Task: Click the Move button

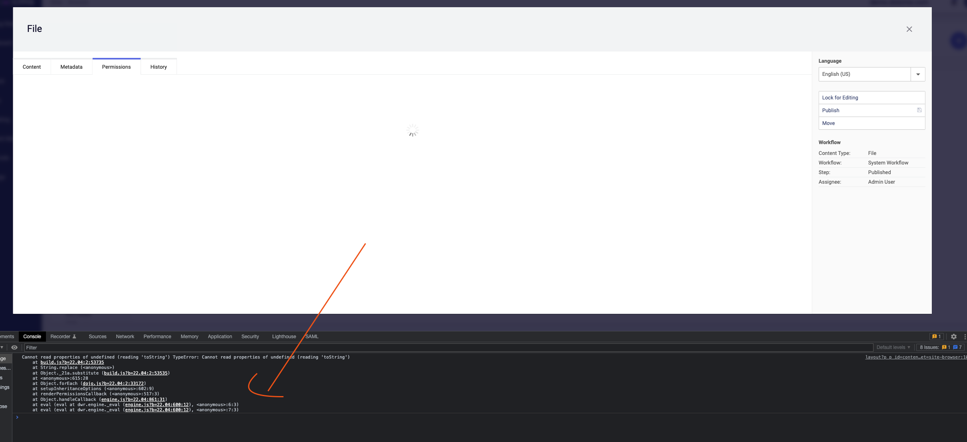Action: coord(828,123)
